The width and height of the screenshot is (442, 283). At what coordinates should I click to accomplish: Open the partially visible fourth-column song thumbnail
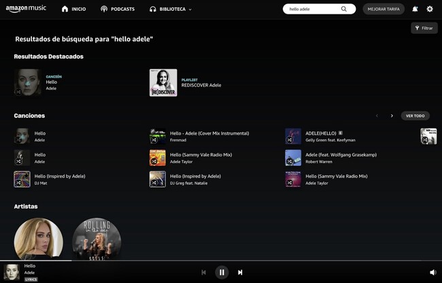[x=428, y=136]
